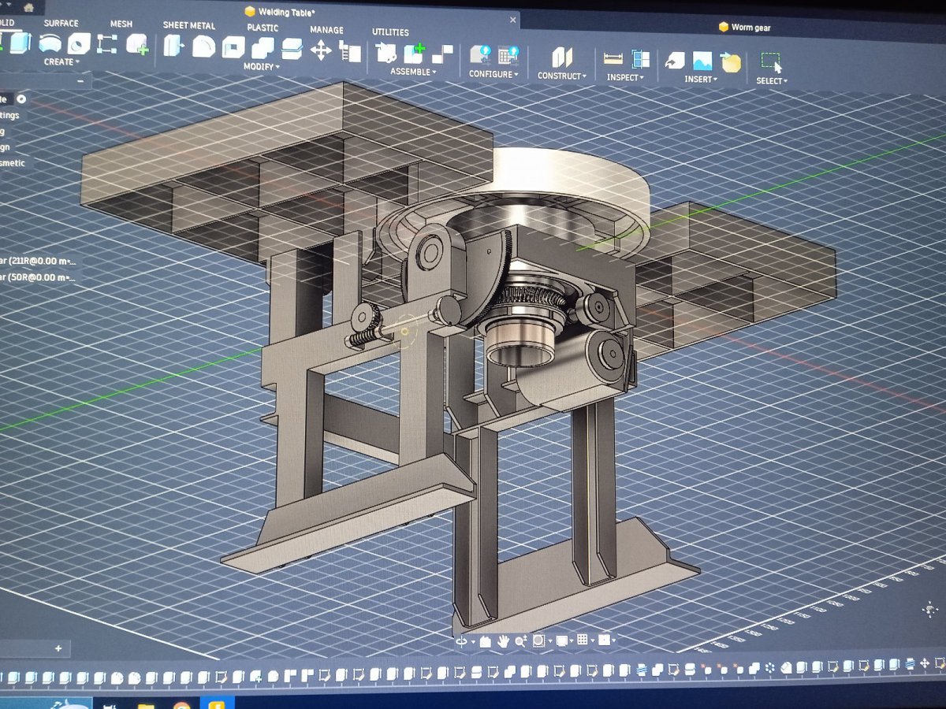The image size is (946, 709).
Task: Select the Hole tool in Create group
Action: [x=78, y=43]
